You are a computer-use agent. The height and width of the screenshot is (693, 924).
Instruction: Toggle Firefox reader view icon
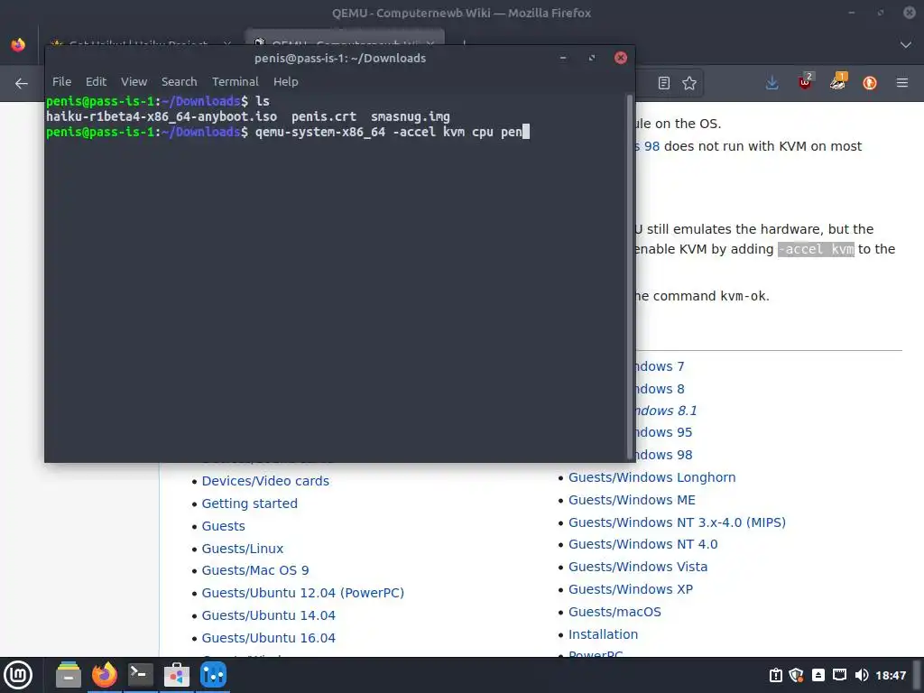coord(663,83)
